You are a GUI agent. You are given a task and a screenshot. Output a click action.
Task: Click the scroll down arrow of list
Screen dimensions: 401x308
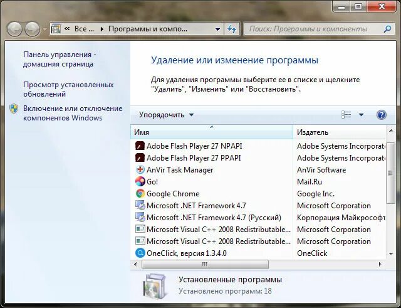[x=391, y=253]
